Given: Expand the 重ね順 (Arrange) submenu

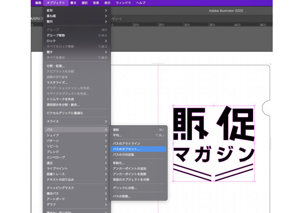Looking at the screenshot, I should pyautogui.click(x=51, y=16).
